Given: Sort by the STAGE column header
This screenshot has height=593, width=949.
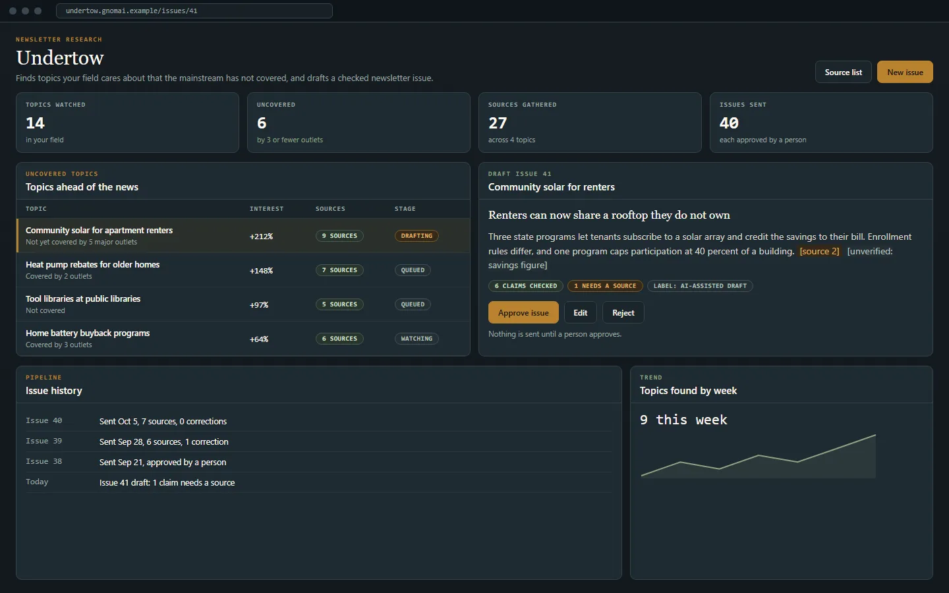Looking at the screenshot, I should 405,209.
